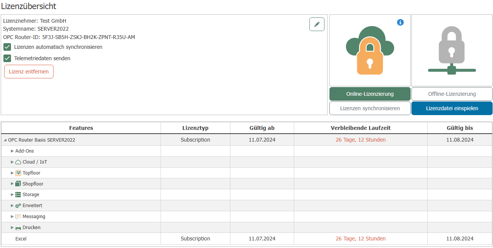Switch to Online-Lizenzierung
This screenshot has width=493, height=248.
[x=370, y=94]
